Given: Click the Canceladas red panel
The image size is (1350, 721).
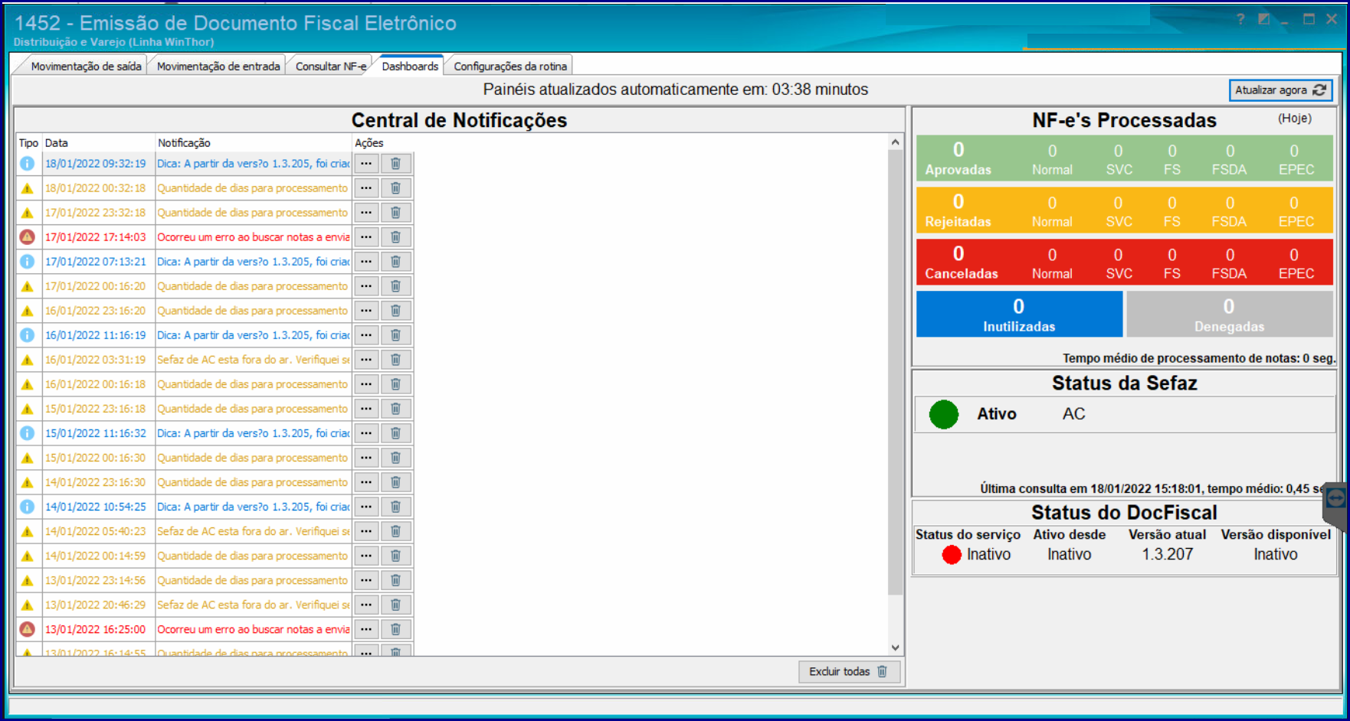Looking at the screenshot, I should click(1124, 263).
